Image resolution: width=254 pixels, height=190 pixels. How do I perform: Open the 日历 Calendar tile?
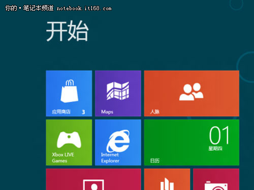192,142
